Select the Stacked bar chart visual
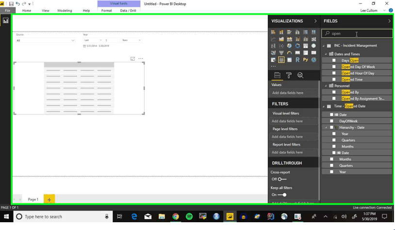The width and height of the screenshot is (395, 230). (x=273, y=32)
